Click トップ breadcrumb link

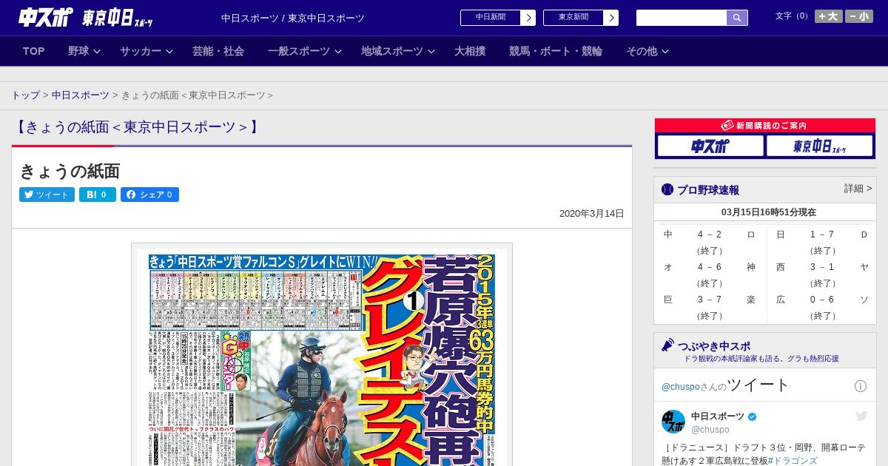coord(25,95)
